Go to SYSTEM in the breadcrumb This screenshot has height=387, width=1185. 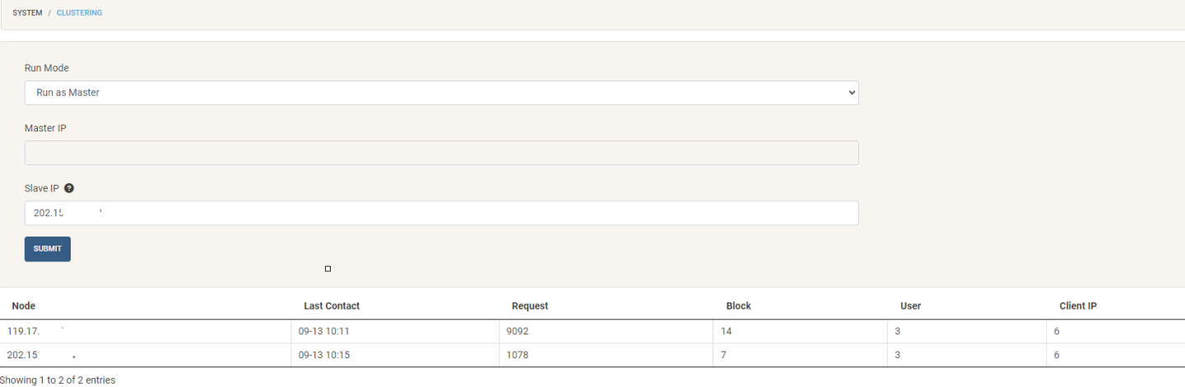[x=27, y=13]
